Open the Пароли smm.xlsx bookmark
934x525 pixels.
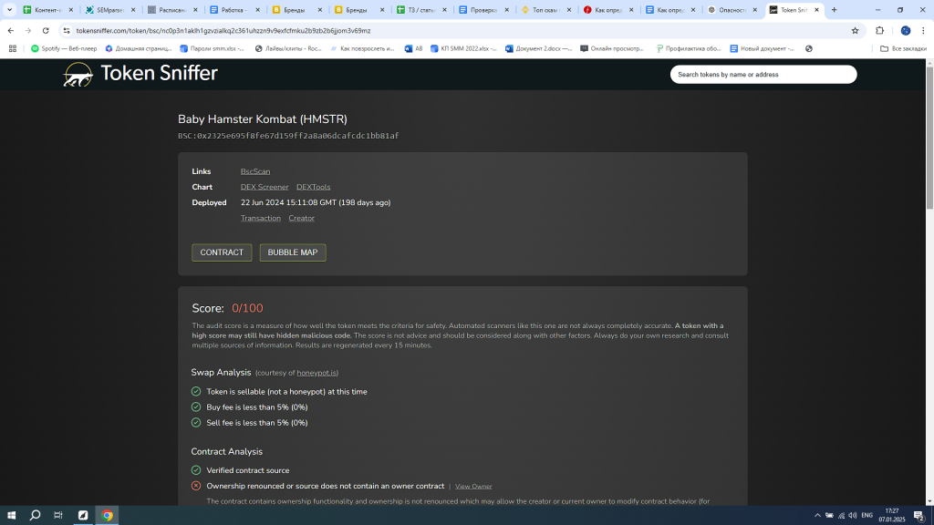212,49
